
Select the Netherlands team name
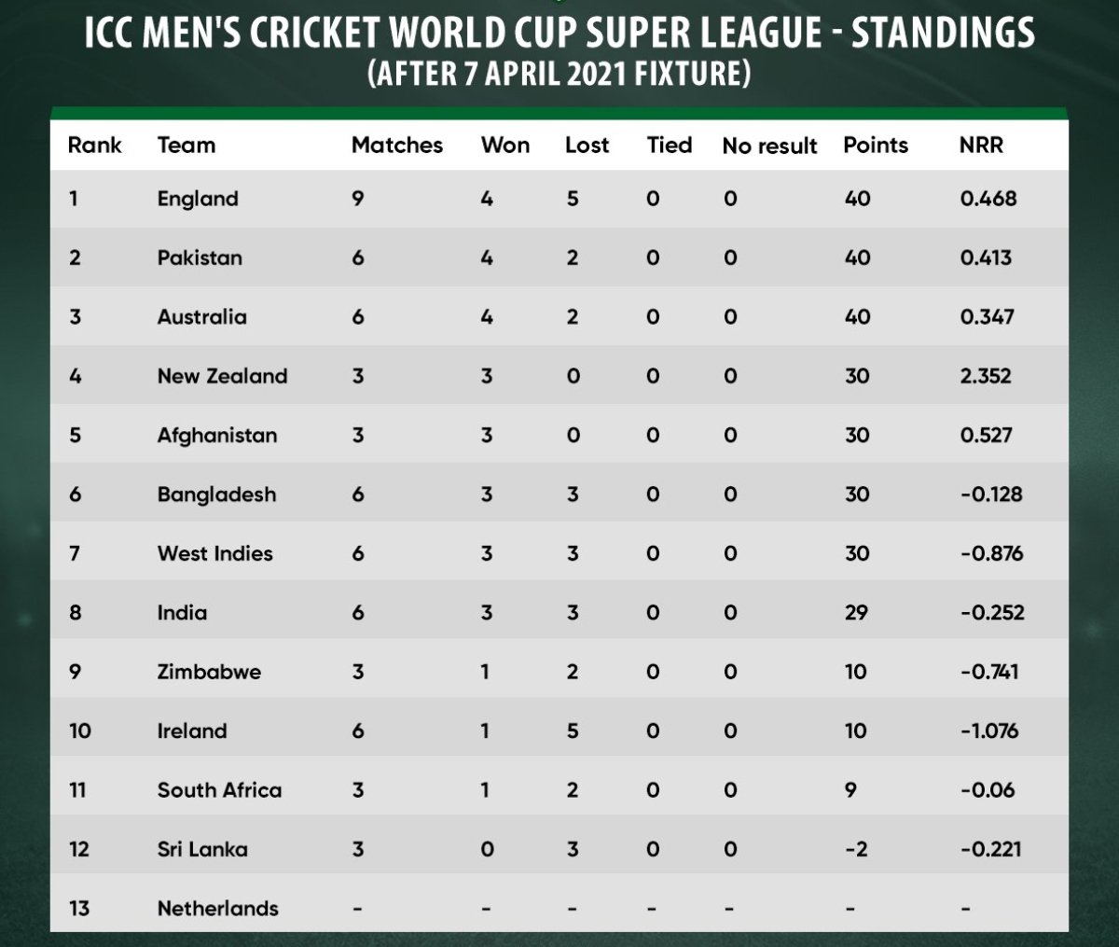pyautogui.click(x=217, y=909)
